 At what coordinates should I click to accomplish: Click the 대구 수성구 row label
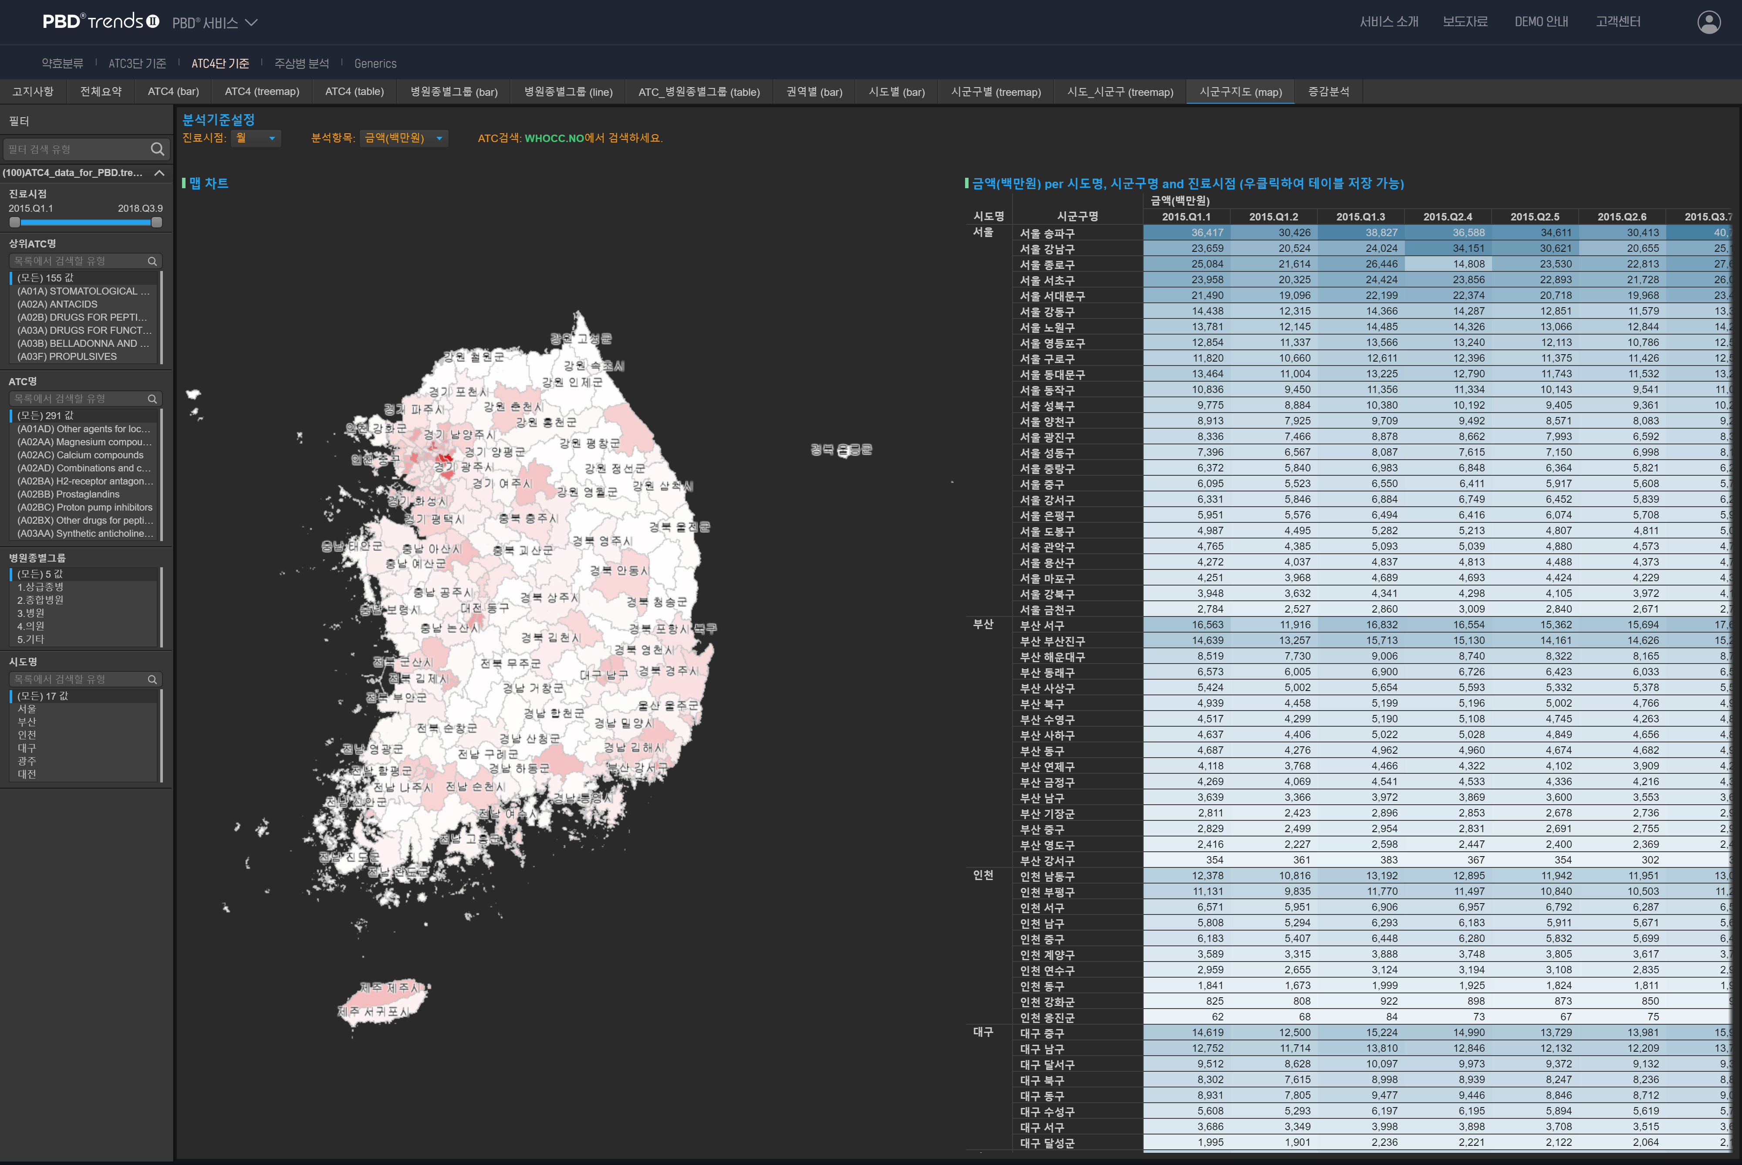pyautogui.click(x=1047, y=1111)
